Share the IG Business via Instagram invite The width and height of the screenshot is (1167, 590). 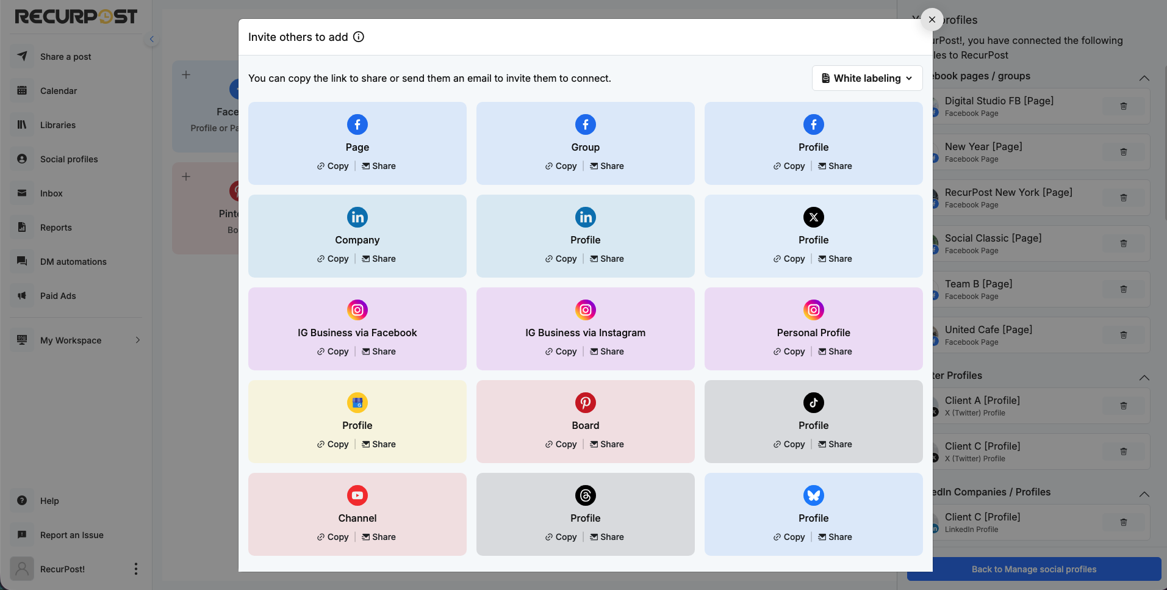coord(607,351)
